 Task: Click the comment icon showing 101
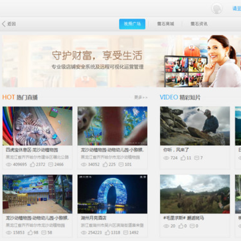click(x=121, y=165)
